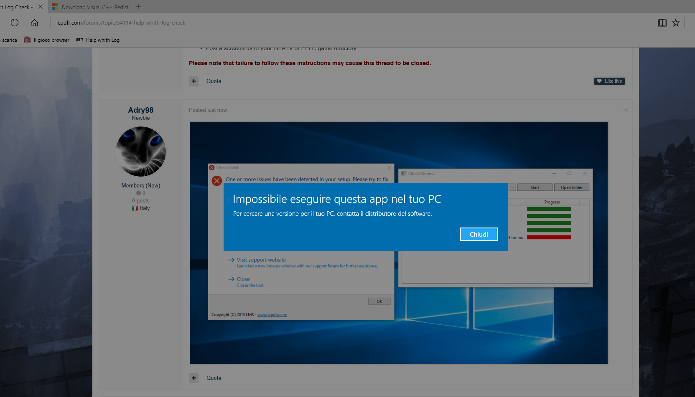
Task: Open Il gioco browser bookmark
Action: pos(46,40)
